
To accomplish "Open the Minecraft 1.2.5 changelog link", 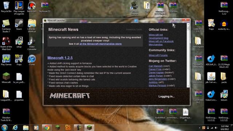I will click(x=60, y=58).
